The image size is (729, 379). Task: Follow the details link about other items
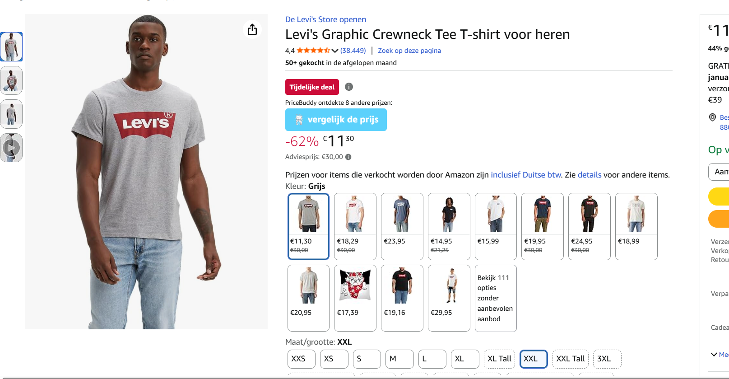589,174
